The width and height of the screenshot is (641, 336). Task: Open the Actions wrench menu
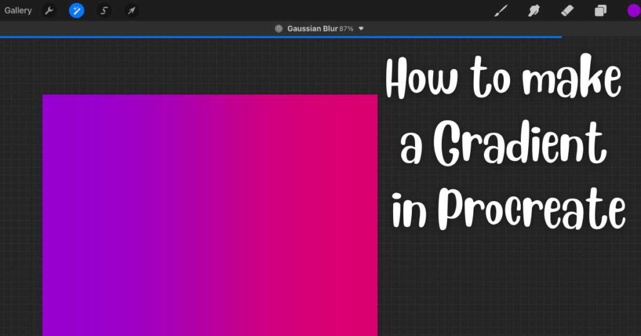click(x=49, y=11)
